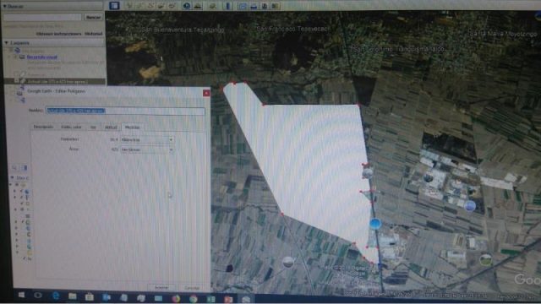Toggle the sidebar button in Google Earth toolbar
The width and height of the screenshot is (541, 304).
(114, 6)
